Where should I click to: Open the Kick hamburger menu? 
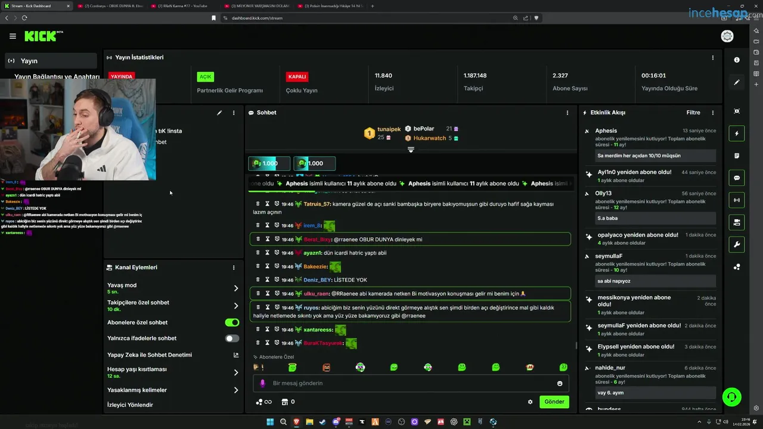[13, 36]
